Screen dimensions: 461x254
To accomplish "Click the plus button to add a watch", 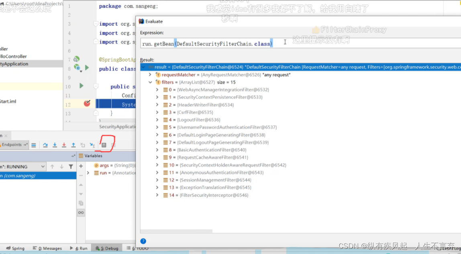I will pos(81,165).
